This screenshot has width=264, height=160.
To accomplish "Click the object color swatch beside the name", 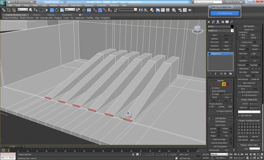I will [x=232, y=26].
